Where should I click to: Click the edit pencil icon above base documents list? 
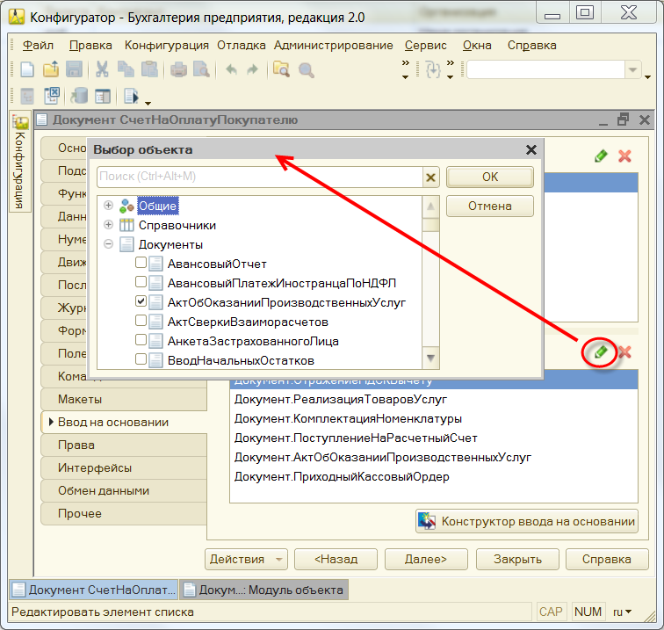[x=601, y=352]
